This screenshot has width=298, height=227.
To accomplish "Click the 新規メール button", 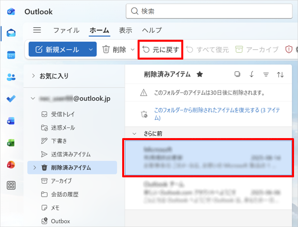I will [57, 50].
